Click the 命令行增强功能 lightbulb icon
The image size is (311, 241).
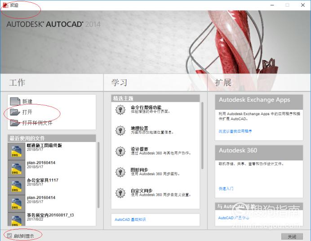click(120, 110)
